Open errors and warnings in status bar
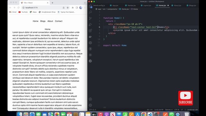This screenshot has height=116, width=206. 93,110
